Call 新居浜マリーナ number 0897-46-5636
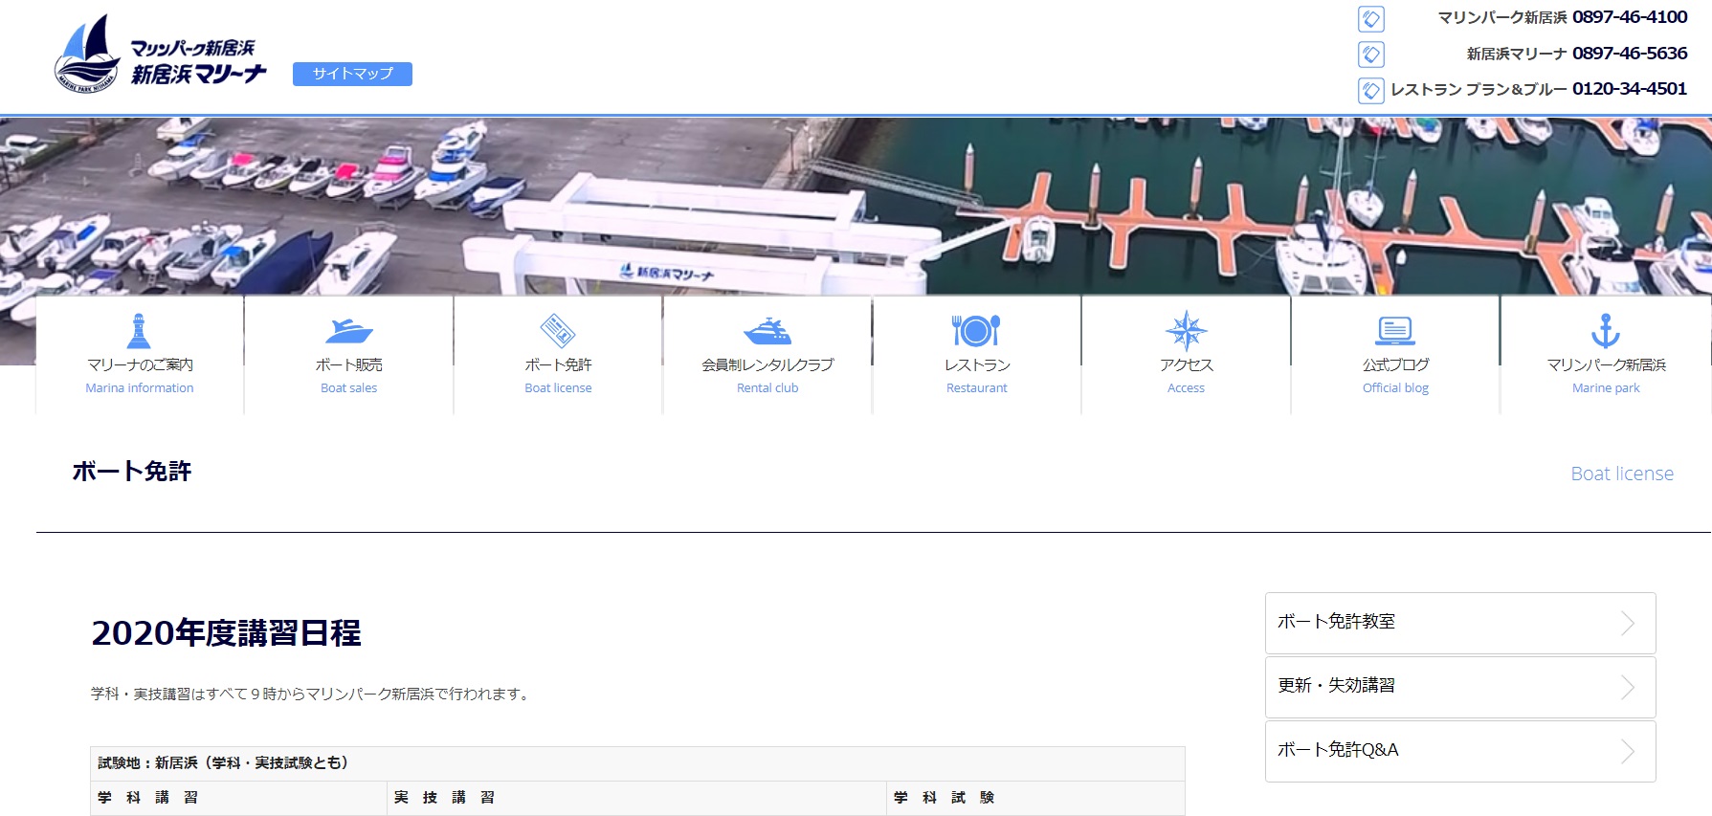1712x816 pixels. click(1630, 54)
